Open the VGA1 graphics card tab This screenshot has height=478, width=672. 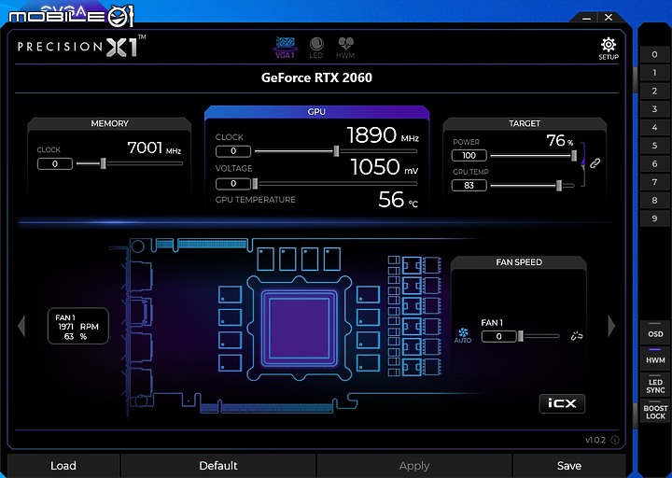click(x=285, y=48)
